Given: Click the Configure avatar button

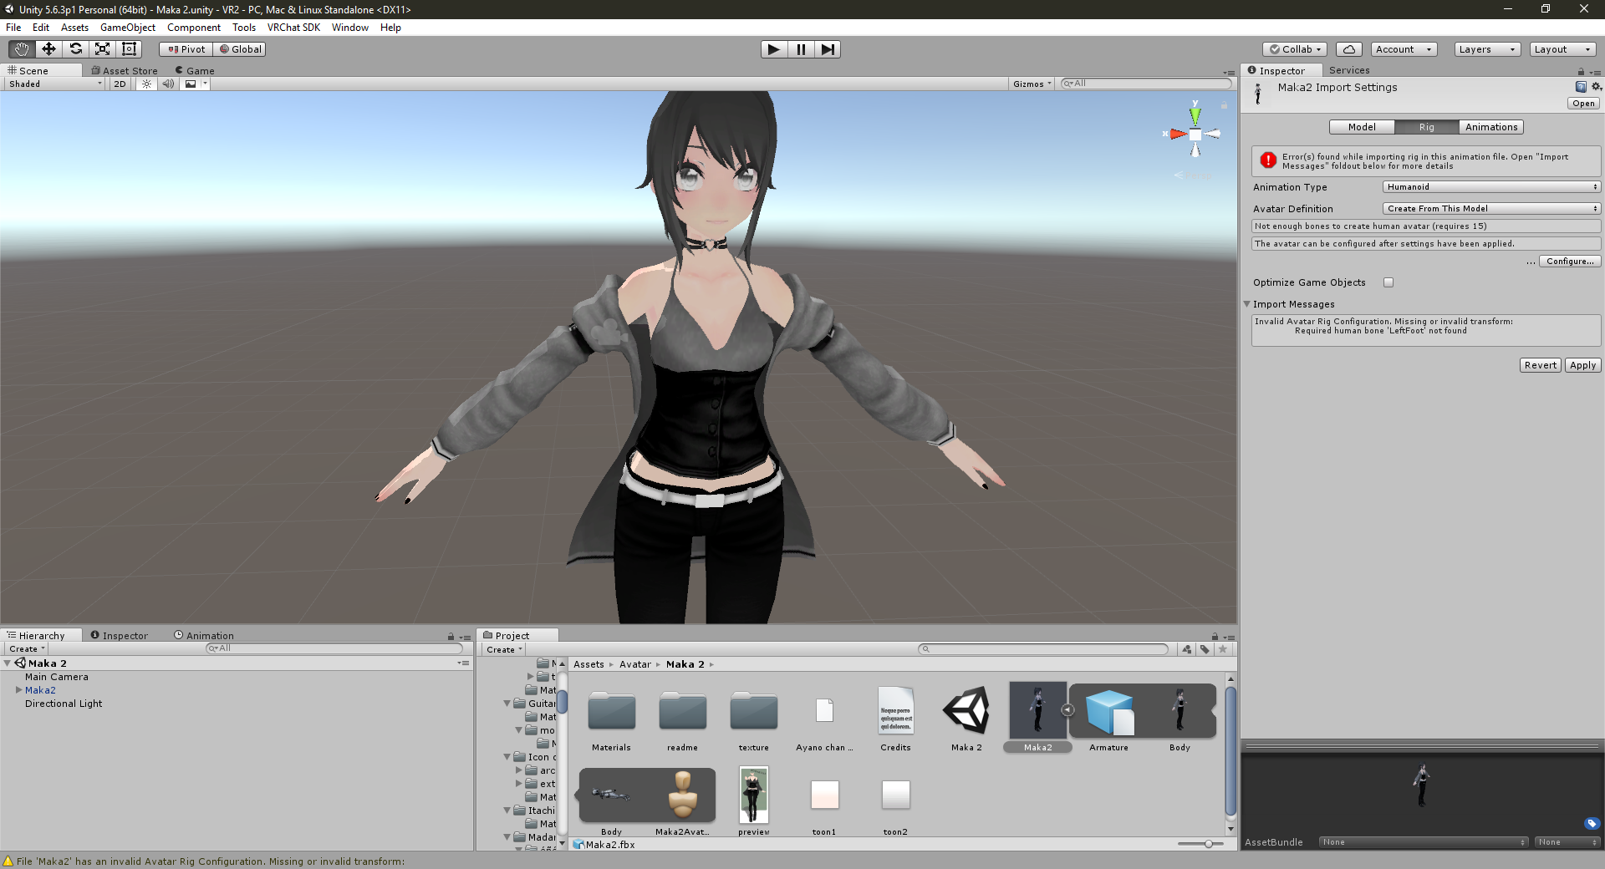Looking at the screenshot, I should (x=1570, y=262).
